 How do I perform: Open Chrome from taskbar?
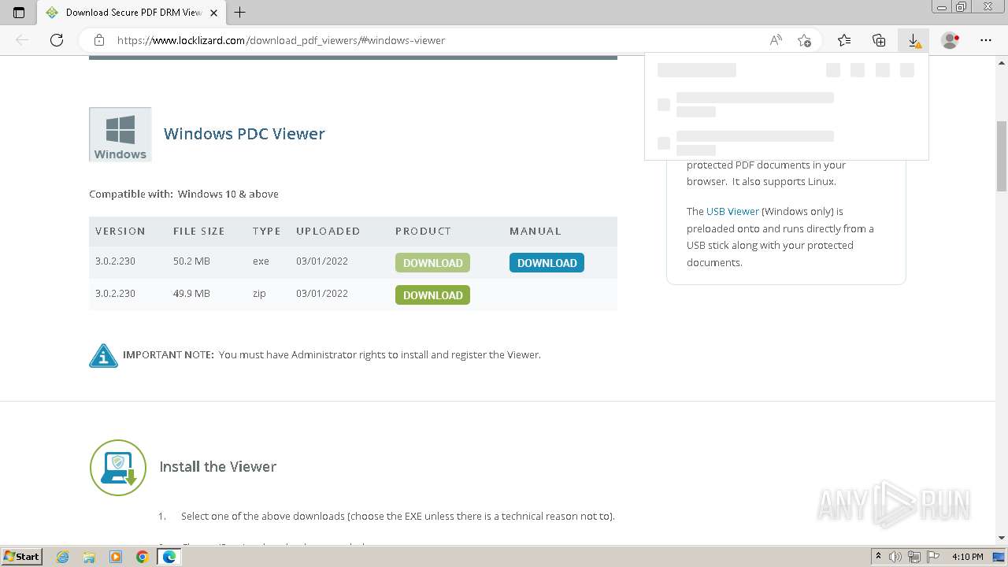pyautogui.click(x=143, y=557)
